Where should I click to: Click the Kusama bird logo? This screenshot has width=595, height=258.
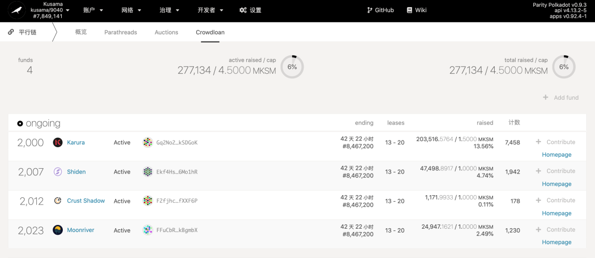coord(17,10)
